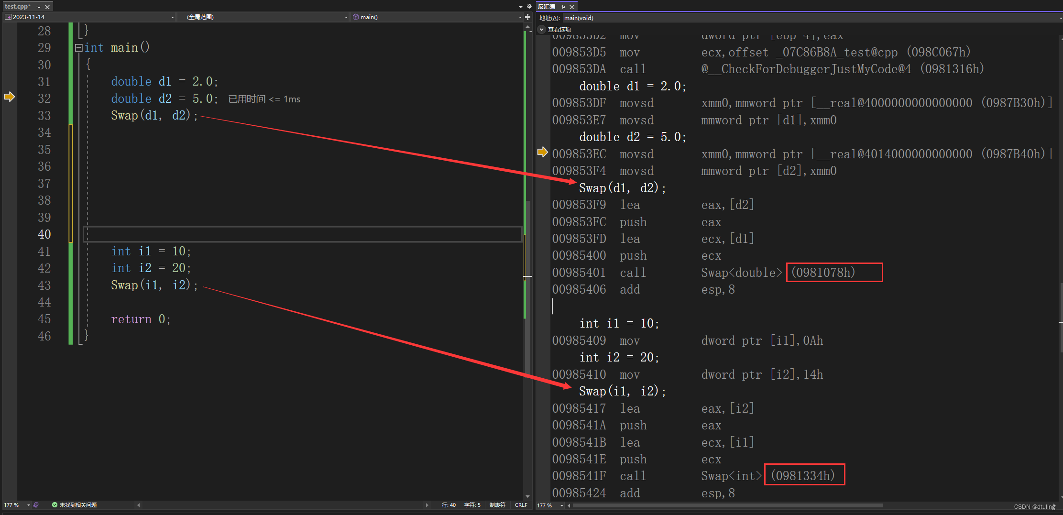Click 'return 0;' on line 45
The height and width of the screenshot is (515, 1063).
(x=141, y=319)
